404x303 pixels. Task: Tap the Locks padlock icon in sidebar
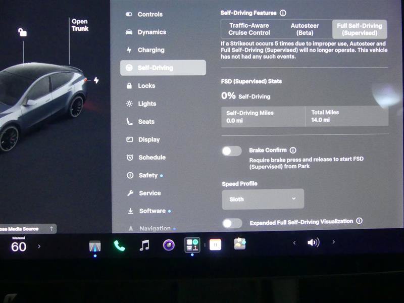point(129,85)
